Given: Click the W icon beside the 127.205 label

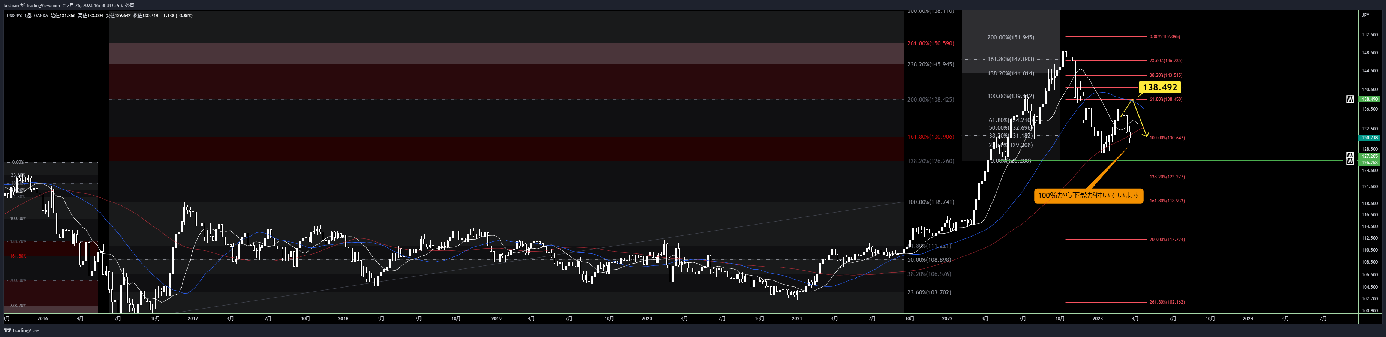Looking at the screenshot, I should point(1350,155).
